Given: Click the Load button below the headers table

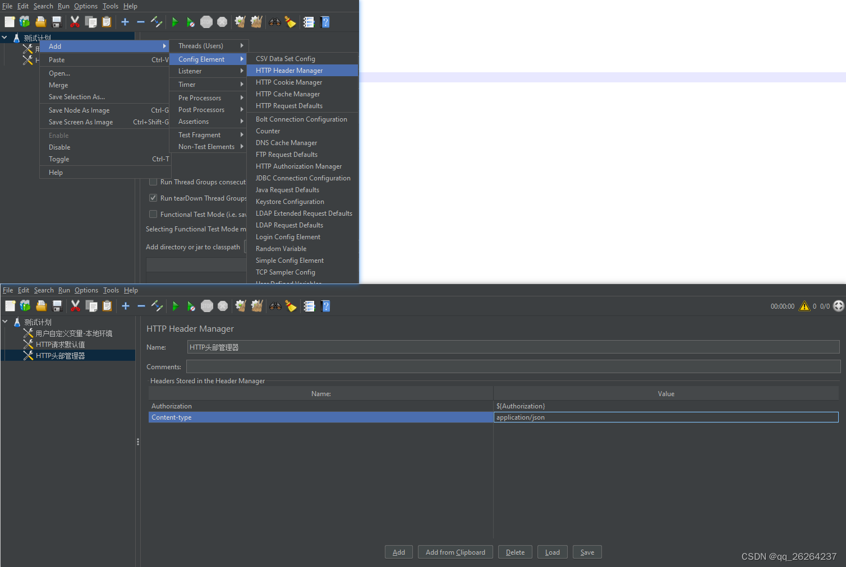Looking at the screenshot, I should point(553,552).
